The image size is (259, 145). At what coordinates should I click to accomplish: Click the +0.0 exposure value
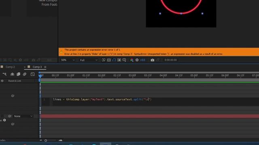click(x=142, y=60)
